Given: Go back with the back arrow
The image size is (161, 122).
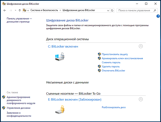Looking at the screenshot, I should pyautogui.click(x=5, y=10).
